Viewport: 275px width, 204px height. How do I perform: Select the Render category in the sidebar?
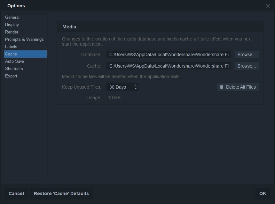[12, 32]
